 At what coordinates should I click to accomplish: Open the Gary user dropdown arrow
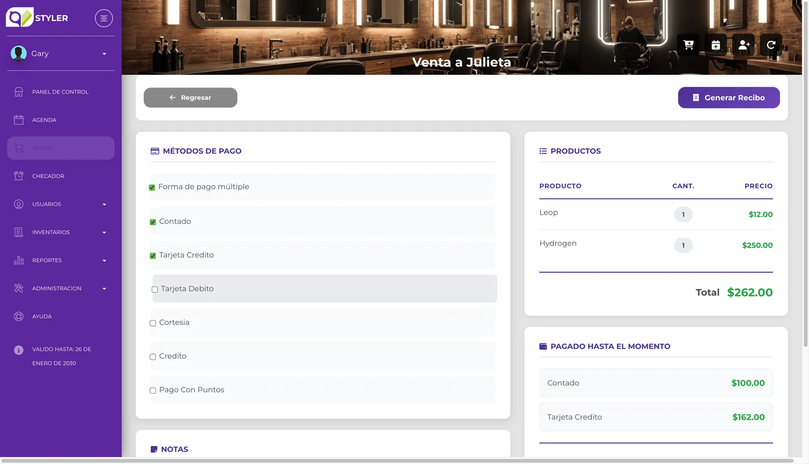(x=104, y=54)
